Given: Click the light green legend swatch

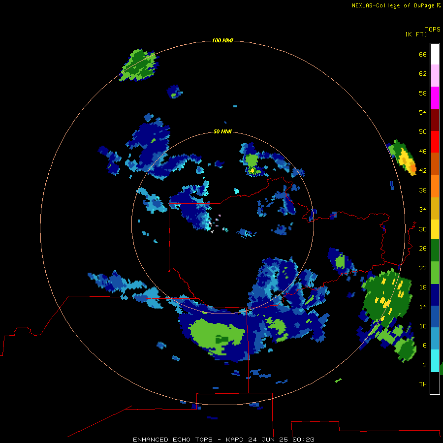Looking at the screenshot, I should tap(435, 273).
